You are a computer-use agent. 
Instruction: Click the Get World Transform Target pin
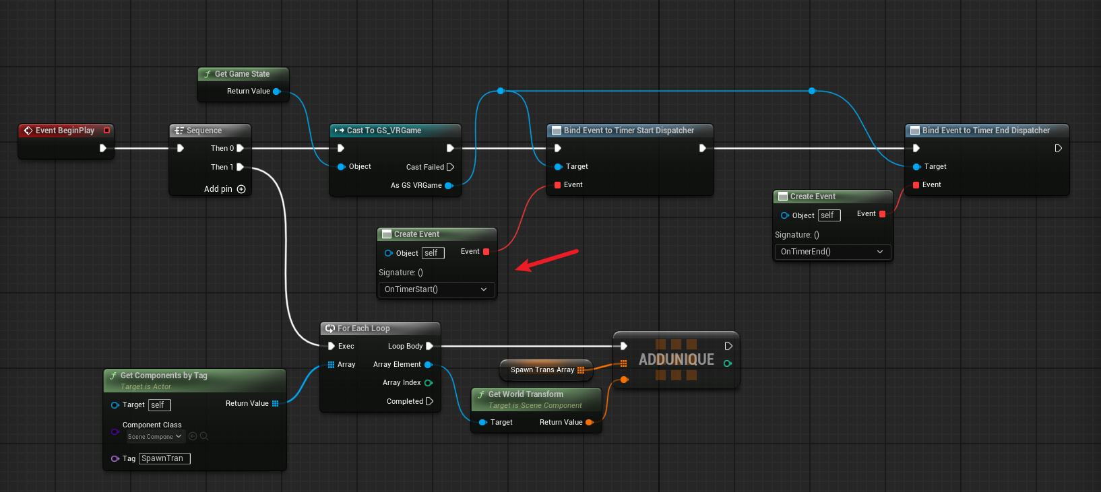click(482, 423)
